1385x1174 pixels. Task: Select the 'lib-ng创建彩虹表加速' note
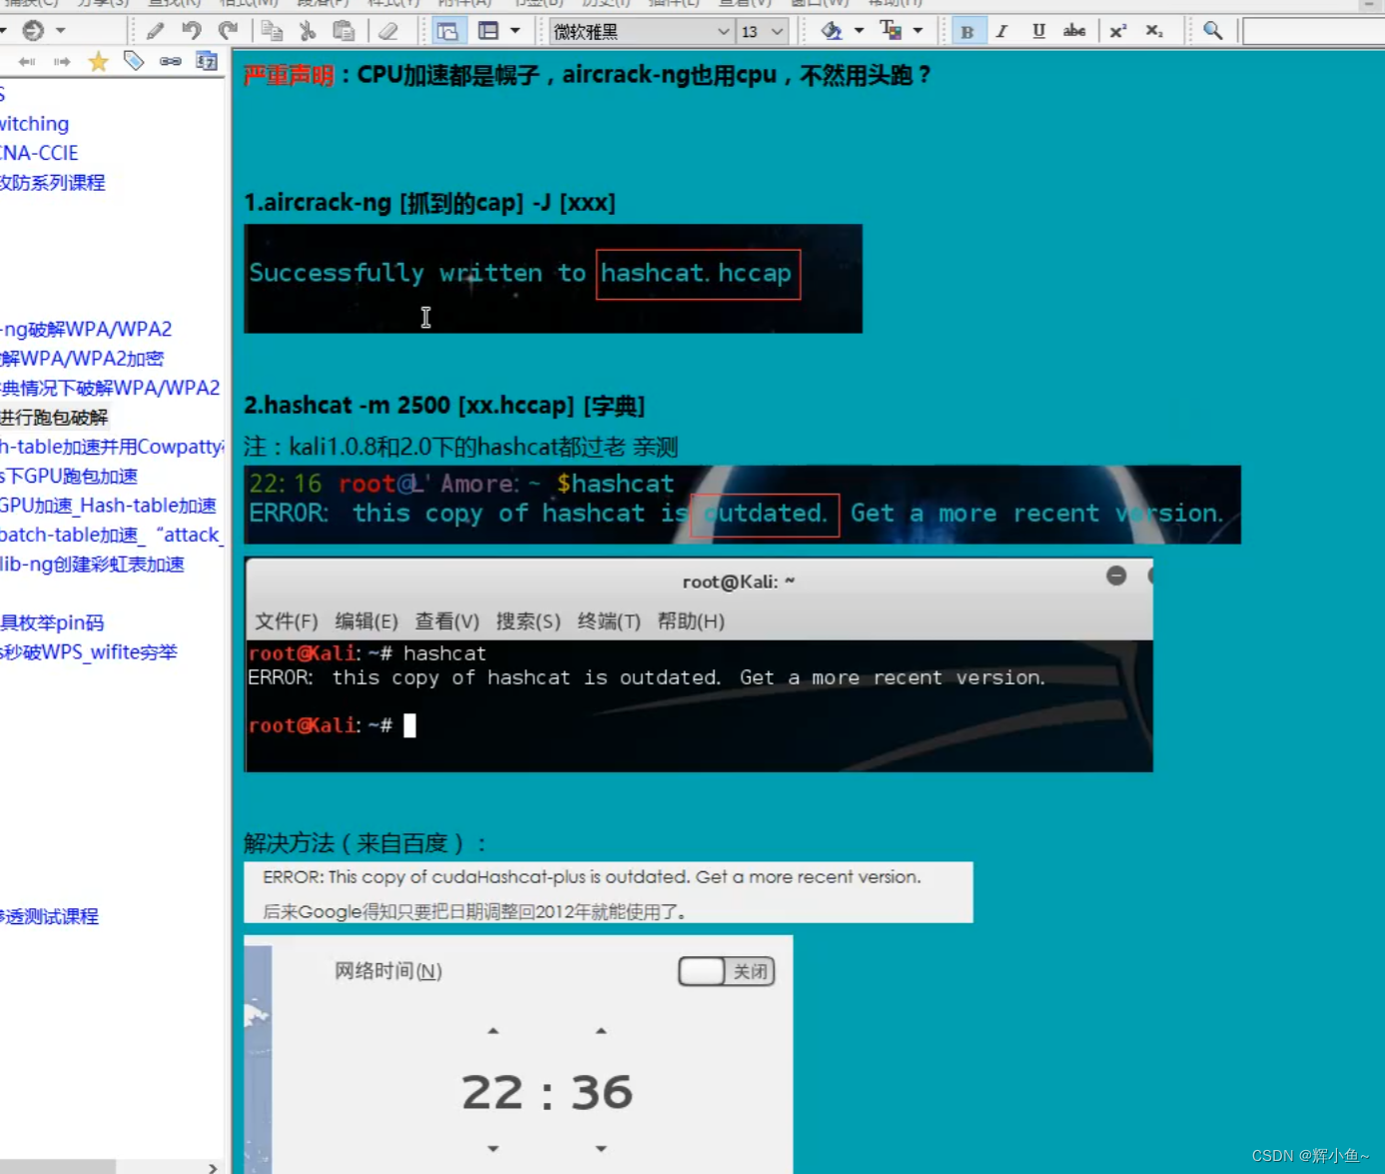coord(92,565)
